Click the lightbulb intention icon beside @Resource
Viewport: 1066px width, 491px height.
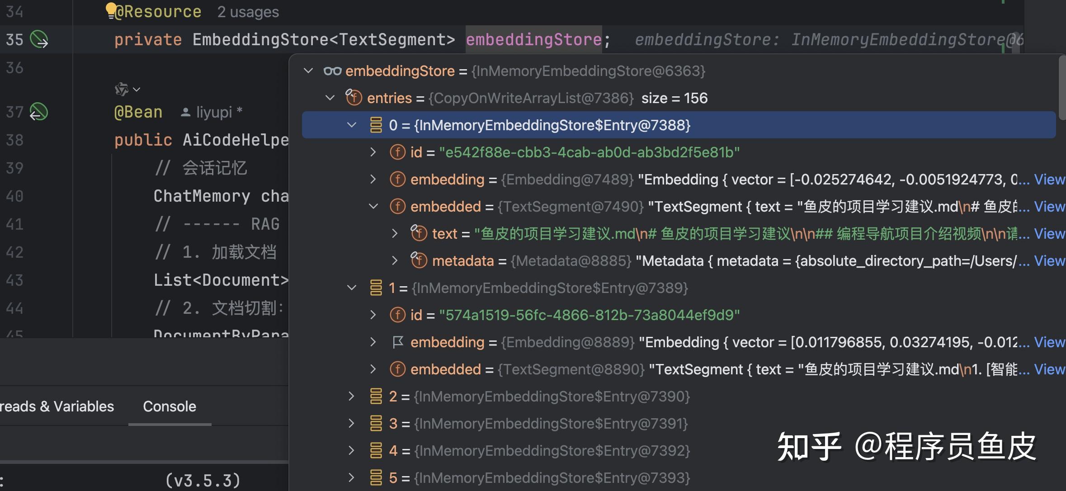[111, 9]
